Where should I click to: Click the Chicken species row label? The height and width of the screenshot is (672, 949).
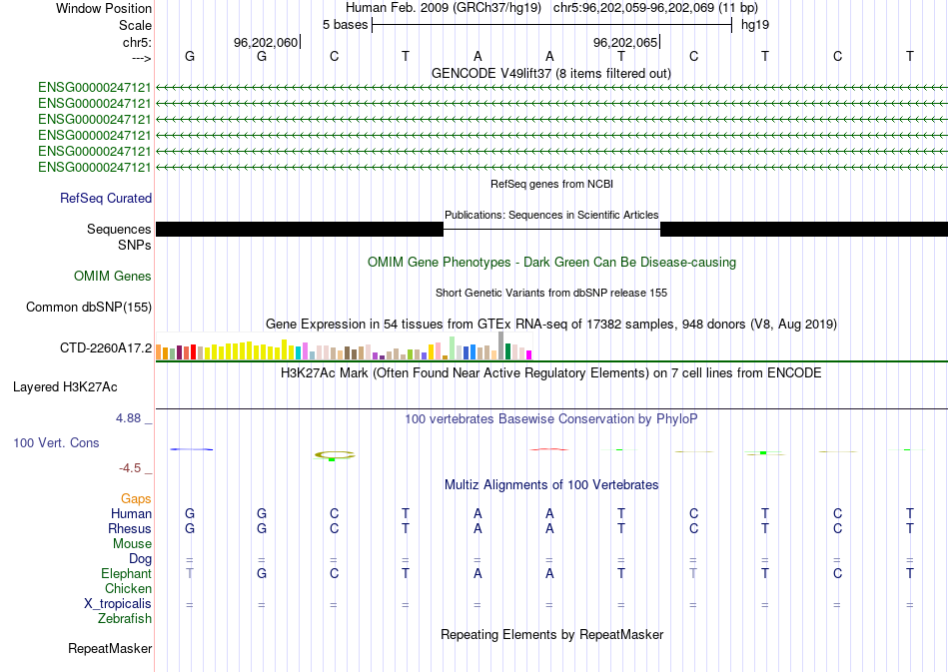pos(128,588)
